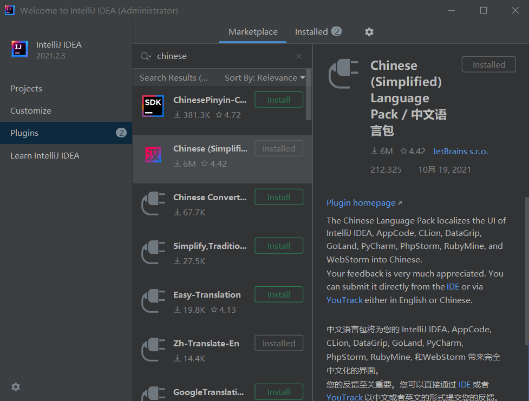This screenshot has height=401, width=529.
Task: Click the GoogleTranslati plugin icon
Action: tap(153, 393)
